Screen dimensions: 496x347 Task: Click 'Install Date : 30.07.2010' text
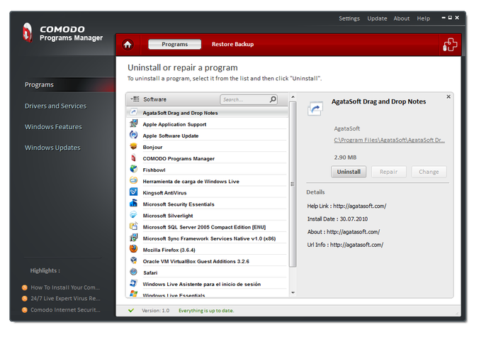coord(337,219)
